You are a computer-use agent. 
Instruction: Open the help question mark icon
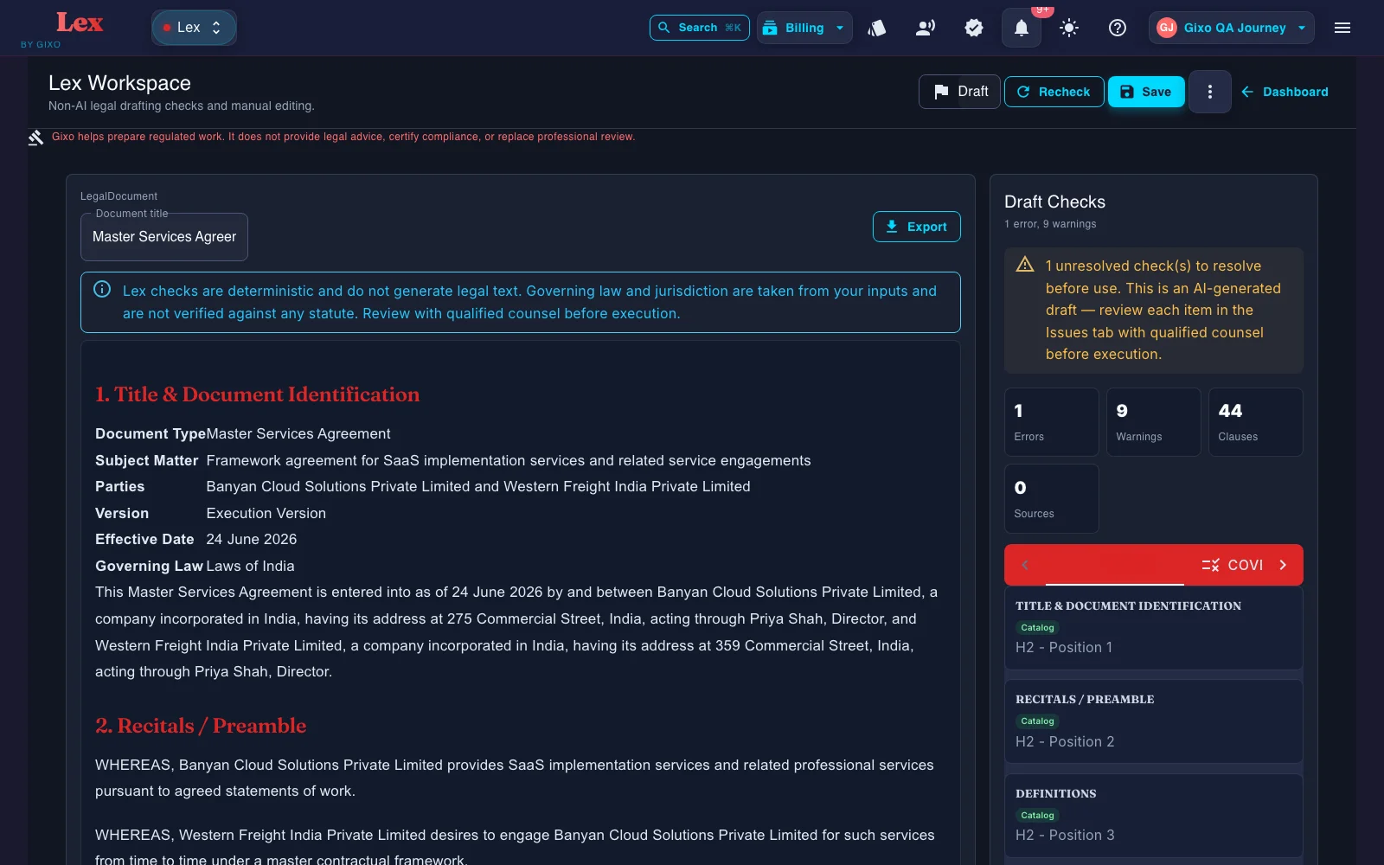coord(1118,28)
